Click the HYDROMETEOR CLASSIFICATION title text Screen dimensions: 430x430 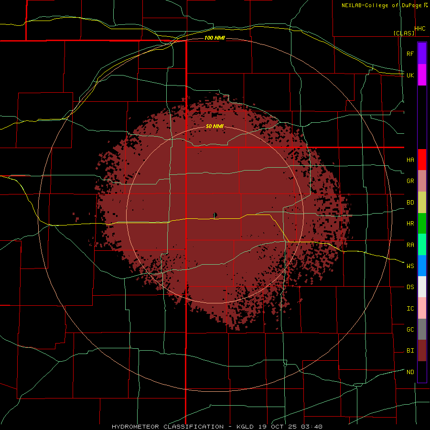168,427
